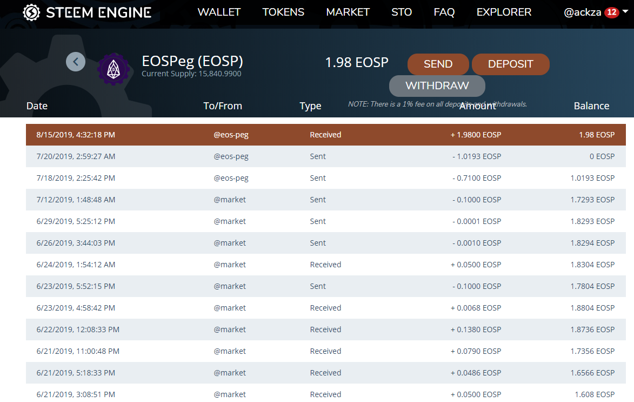
Task: Click the 1.98 EOSP balance heading
Action: pos(357,62)
